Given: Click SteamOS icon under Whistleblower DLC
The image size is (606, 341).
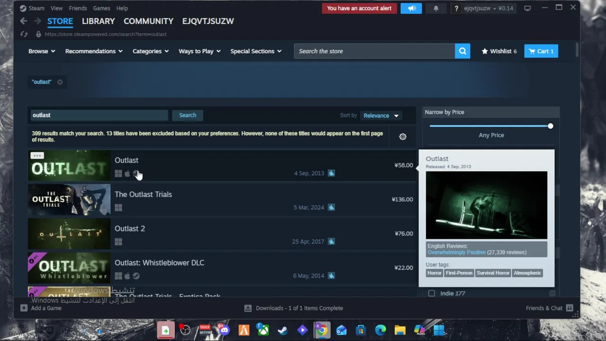Looking at the screenshot, I should pos(136,276).
